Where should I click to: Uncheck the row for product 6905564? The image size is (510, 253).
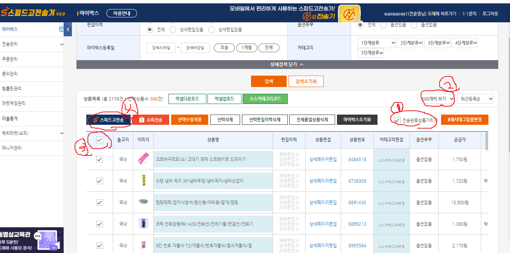point(99,245)
